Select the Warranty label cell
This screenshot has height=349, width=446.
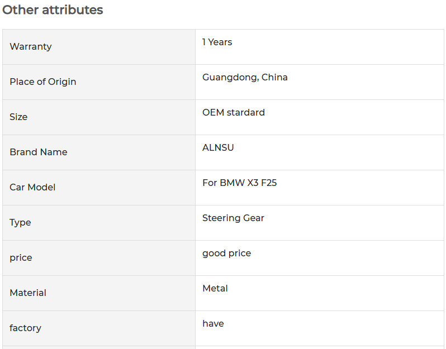(99, 47)
